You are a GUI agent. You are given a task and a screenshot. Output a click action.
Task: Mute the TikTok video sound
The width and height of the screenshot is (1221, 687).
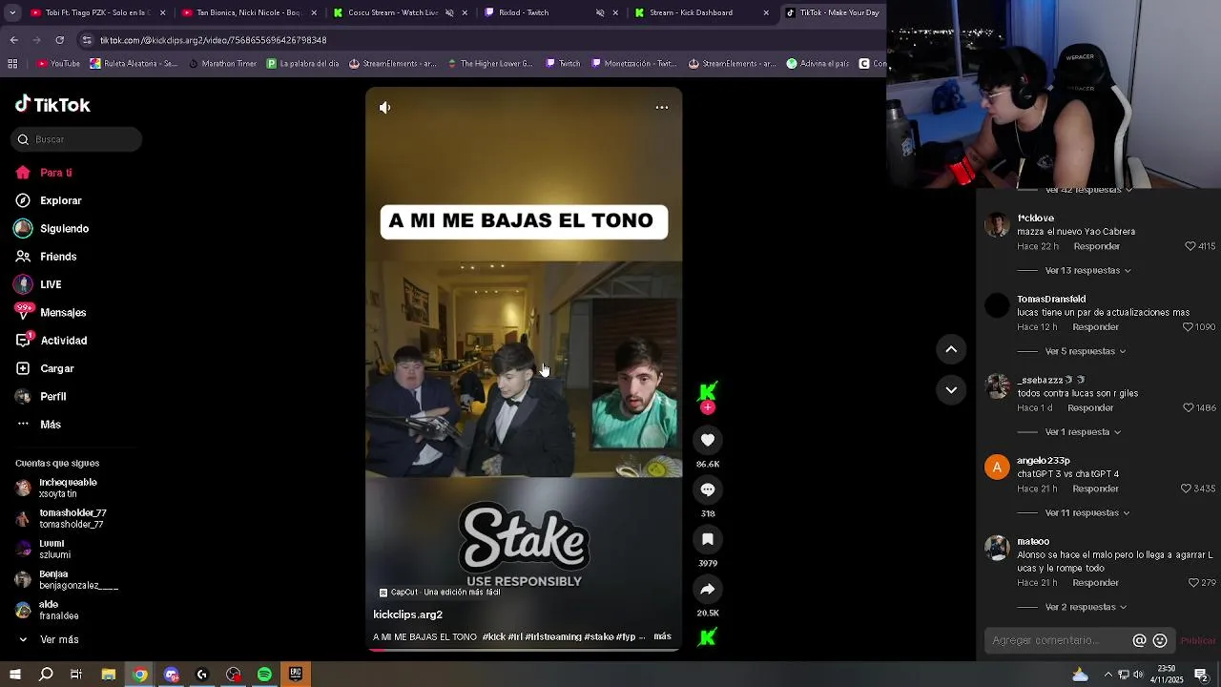pyautogui.click(x=384, y=108)
